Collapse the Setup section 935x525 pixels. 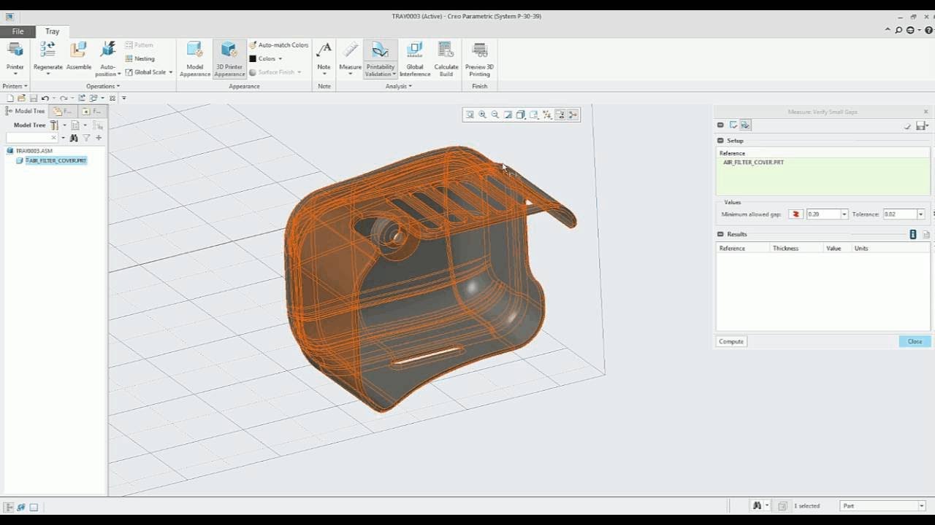pos(720,141)
